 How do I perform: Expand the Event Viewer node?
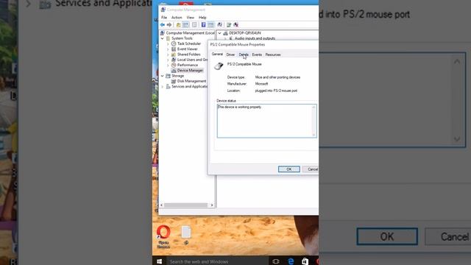point(168,49)
